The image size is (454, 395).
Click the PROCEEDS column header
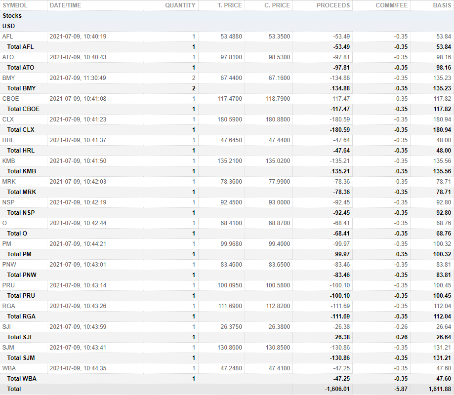click(333, 5)
